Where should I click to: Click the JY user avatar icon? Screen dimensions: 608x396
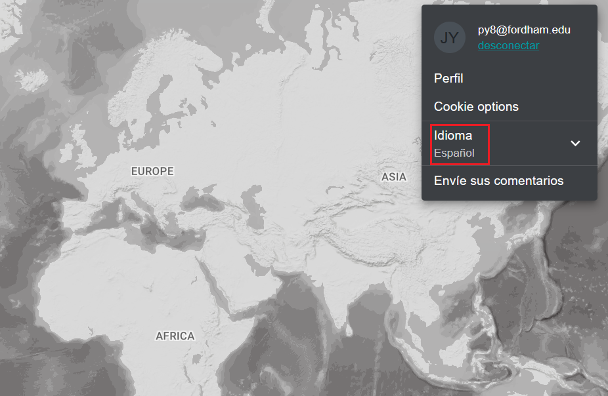450,37
